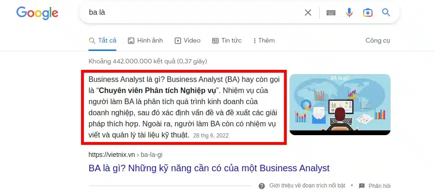Open 'Giới thiệu về đoạn trích nổi bật' link
Viewport: 435px width, 193px height.
coord(307,186)
